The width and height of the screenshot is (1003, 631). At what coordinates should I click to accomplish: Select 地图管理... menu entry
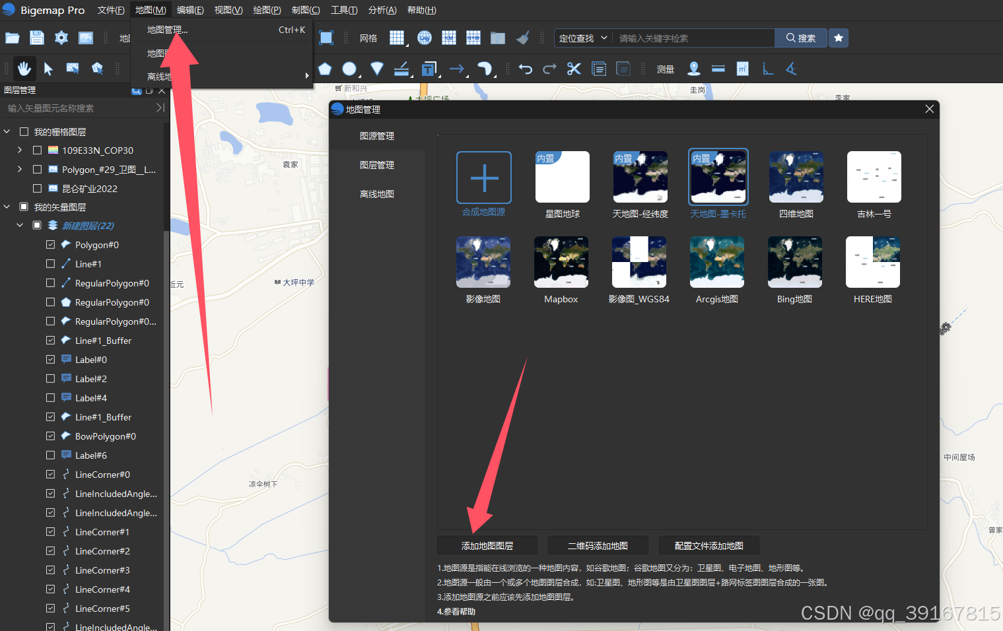click(x=221, y=30)
